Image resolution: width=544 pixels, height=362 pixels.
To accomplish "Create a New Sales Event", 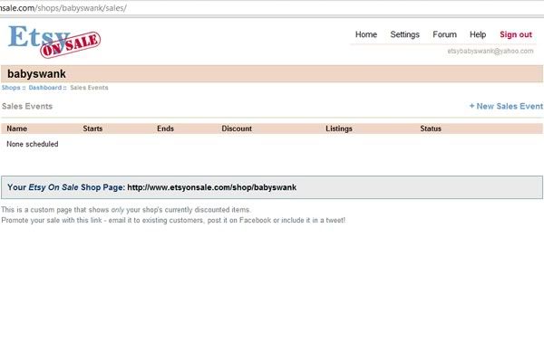I will pyautogui.click(x=506, y=106).
